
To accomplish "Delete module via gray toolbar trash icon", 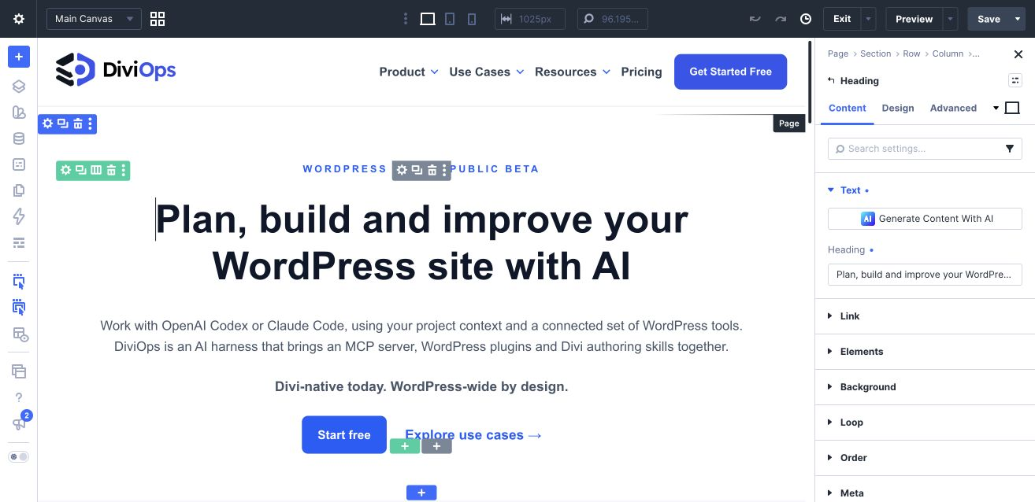I will click(x=432, y=170).
